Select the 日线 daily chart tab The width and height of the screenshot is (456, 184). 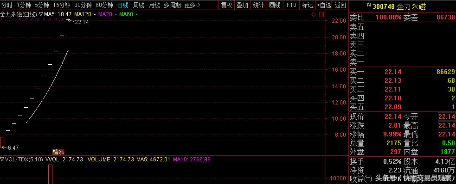123,5
